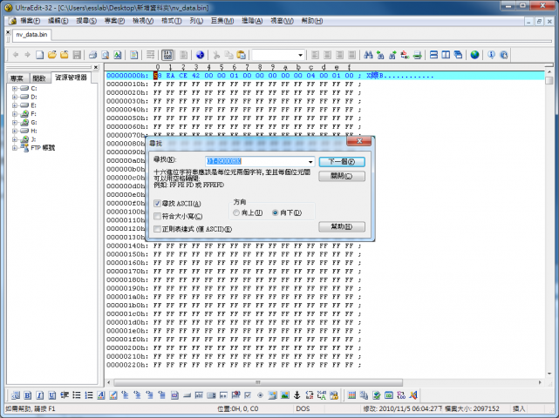559x418 pixels.
Task: Click the New File toolbar icon
Action: pos(39,55)
